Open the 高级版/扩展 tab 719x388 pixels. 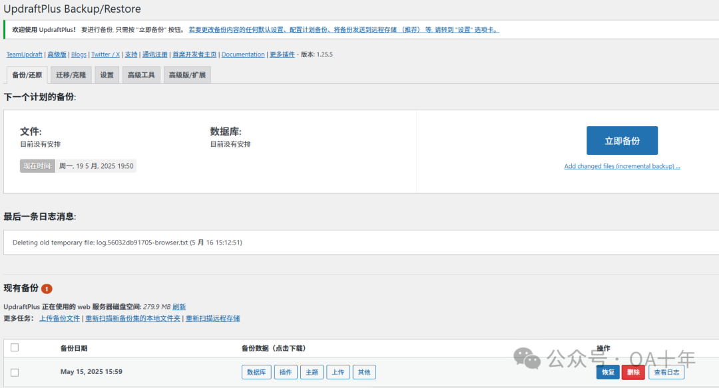point(187,75)
